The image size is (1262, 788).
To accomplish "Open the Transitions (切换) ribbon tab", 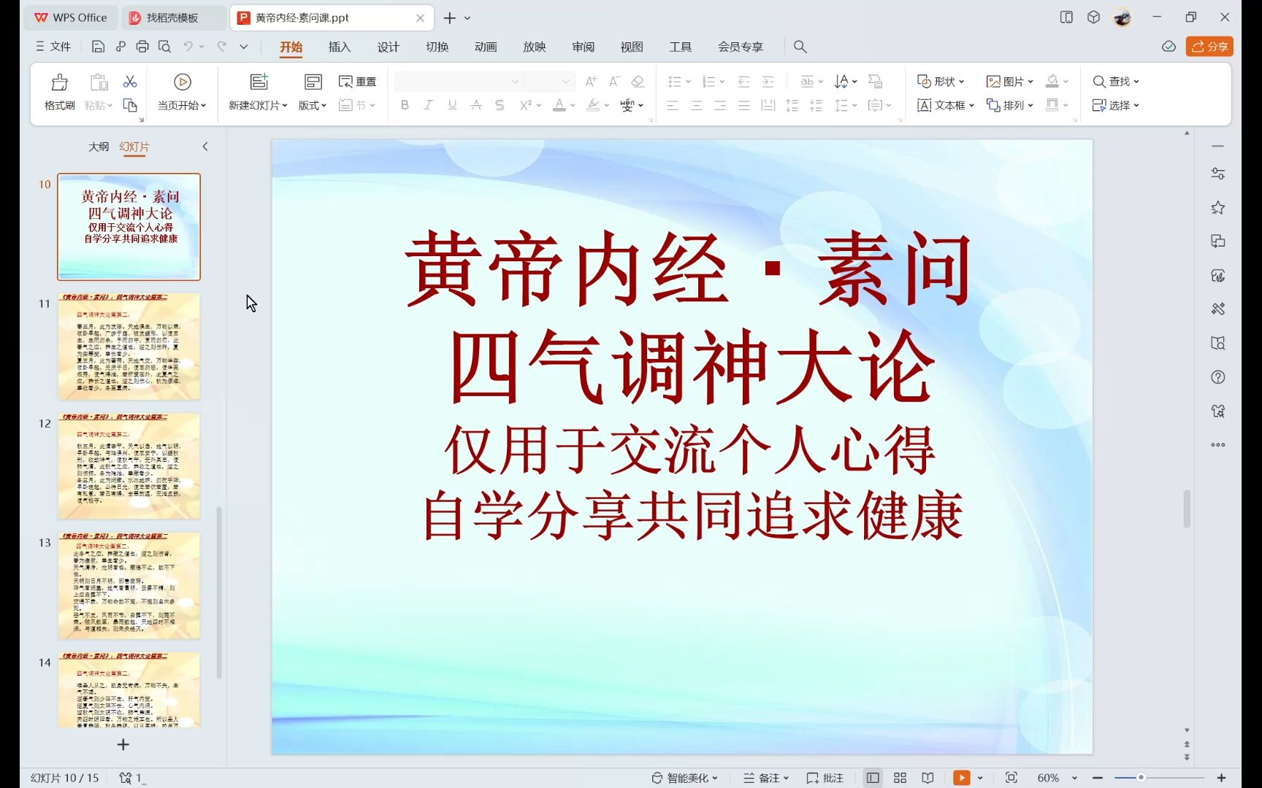I will [x=437, y=47].
